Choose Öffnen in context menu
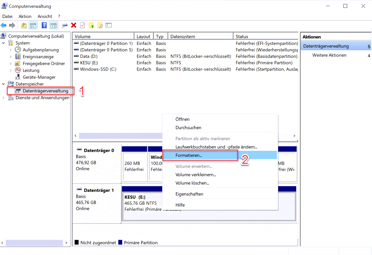Viewport: 372px width, 255px height. pyautogui.click(x=220, y=119)
